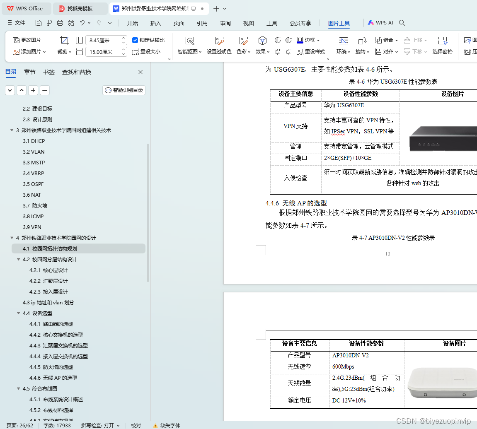This screenshot has height=429, width=477.
Task: Click the firewall device image in table 4-6
Action: [443, 138]
